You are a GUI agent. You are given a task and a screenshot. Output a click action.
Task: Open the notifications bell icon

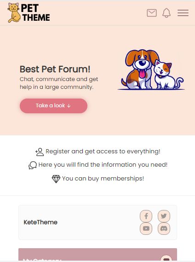(x=166, y=13)
